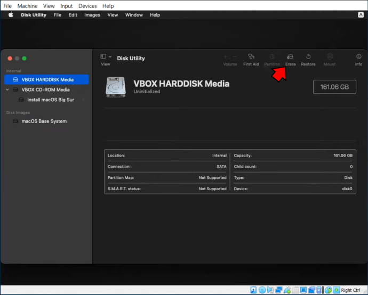Open VirtualBox Devices menu
Viewport: 368px width, 295px height.
click(x=87, y=6)
